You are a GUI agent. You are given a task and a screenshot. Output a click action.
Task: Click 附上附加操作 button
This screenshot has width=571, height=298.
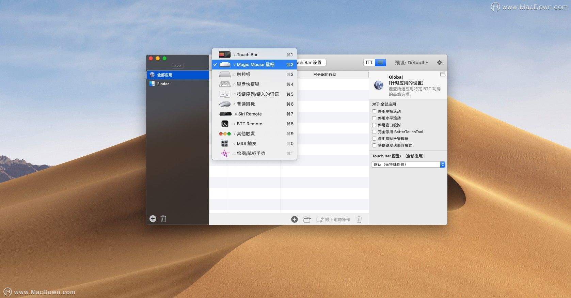[x=333, y=220]
